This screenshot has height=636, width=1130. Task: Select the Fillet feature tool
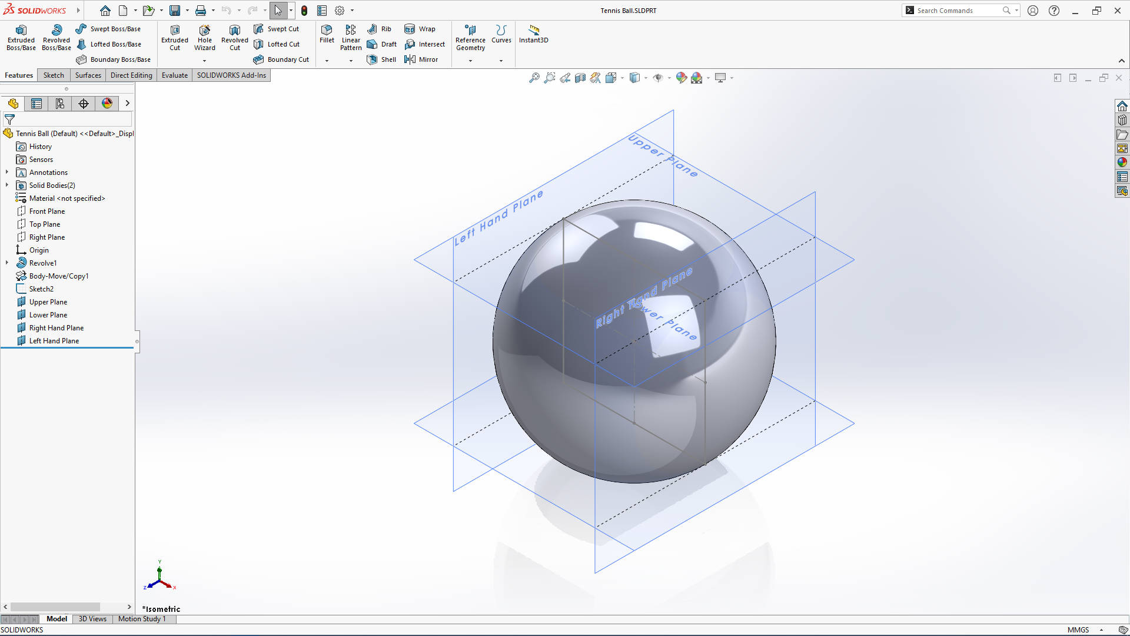(327, 35)
